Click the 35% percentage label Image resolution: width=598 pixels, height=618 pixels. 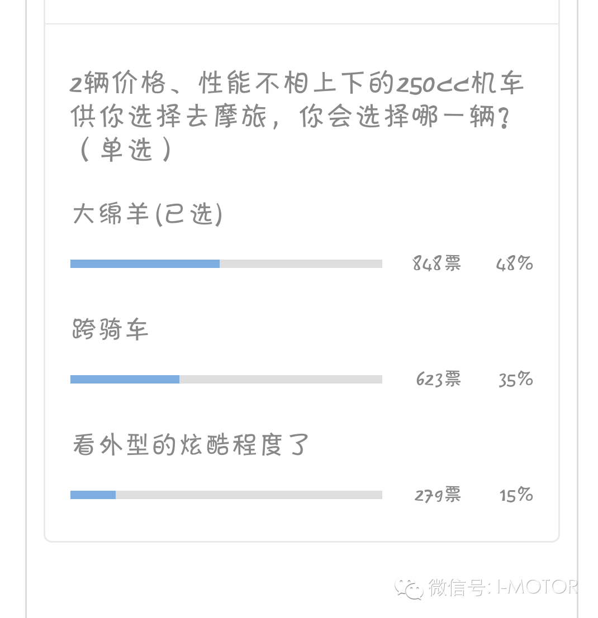click(x=515, y=379)
